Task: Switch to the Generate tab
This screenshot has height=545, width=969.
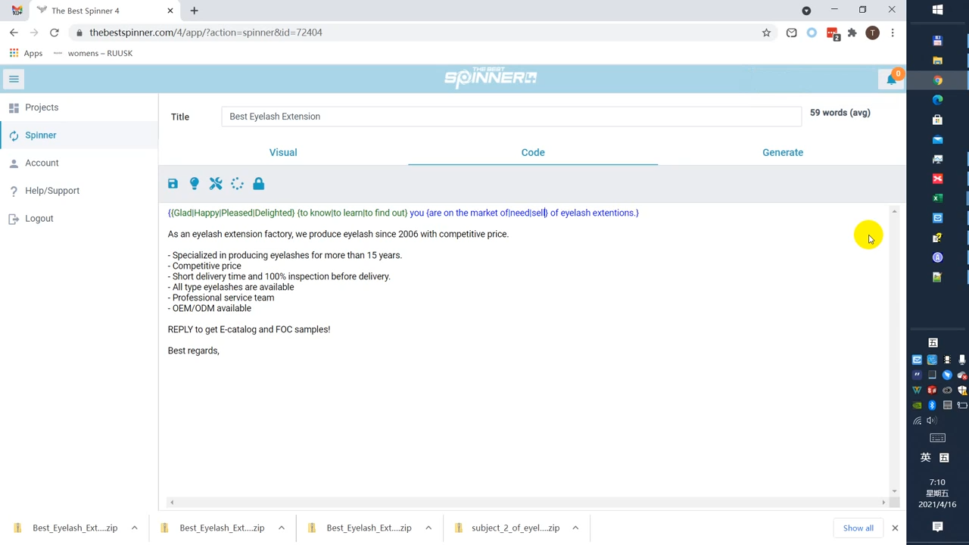Action: pyautogui.click(x=783, y=152)
